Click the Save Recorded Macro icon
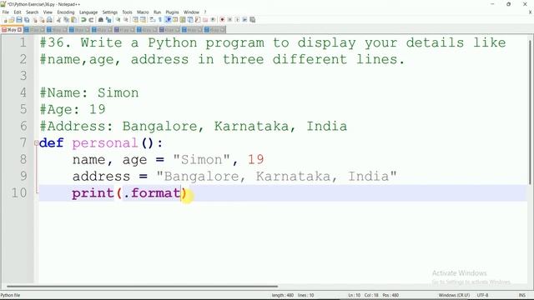534x300 pixels. pyautogui.click(x=252, y=20)
